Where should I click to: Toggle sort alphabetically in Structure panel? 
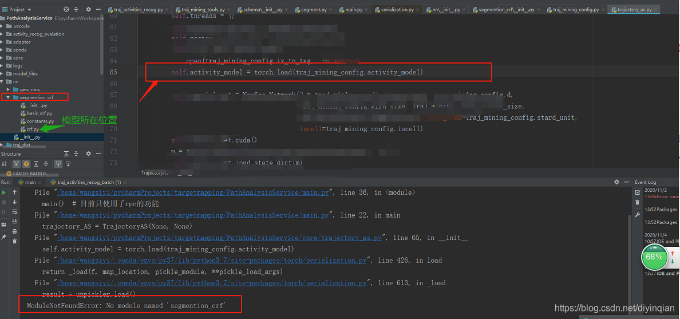pyautogui.click(x=5, y=164)
